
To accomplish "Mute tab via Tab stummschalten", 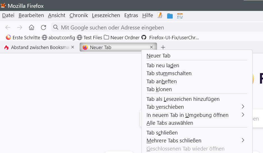I will [x=169, y=73].
